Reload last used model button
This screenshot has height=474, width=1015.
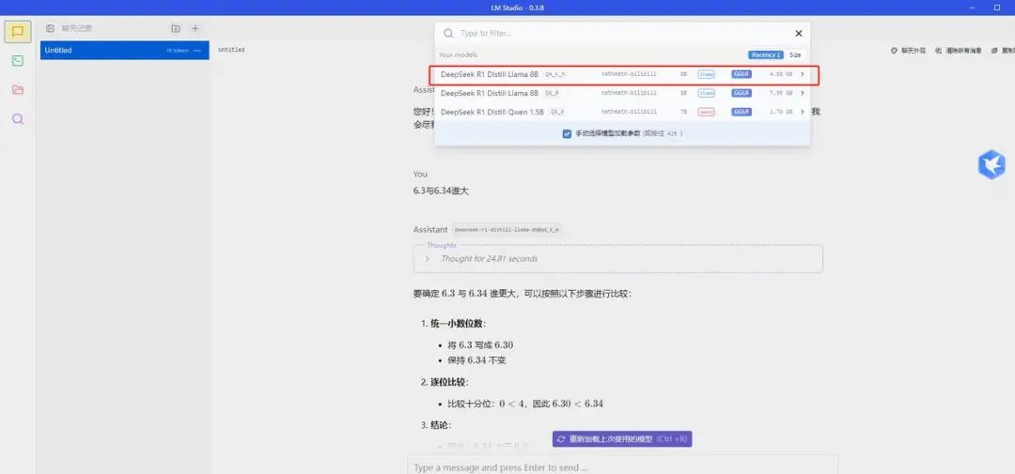pyautogui.click(x=622, y=439)
